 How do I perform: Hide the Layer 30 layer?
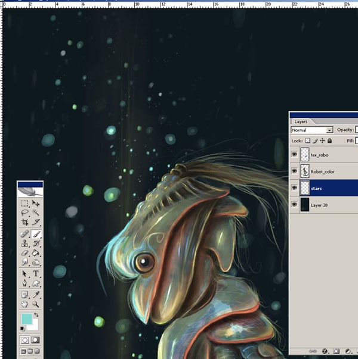pyautogui.click(x=294, y=204)
